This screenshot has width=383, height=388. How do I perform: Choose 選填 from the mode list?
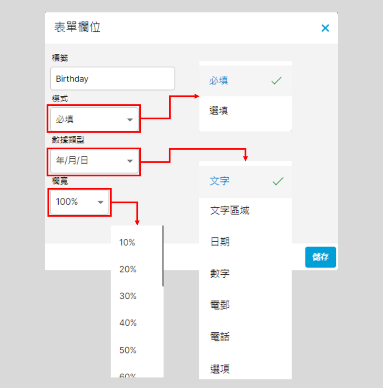pos(245,111)
